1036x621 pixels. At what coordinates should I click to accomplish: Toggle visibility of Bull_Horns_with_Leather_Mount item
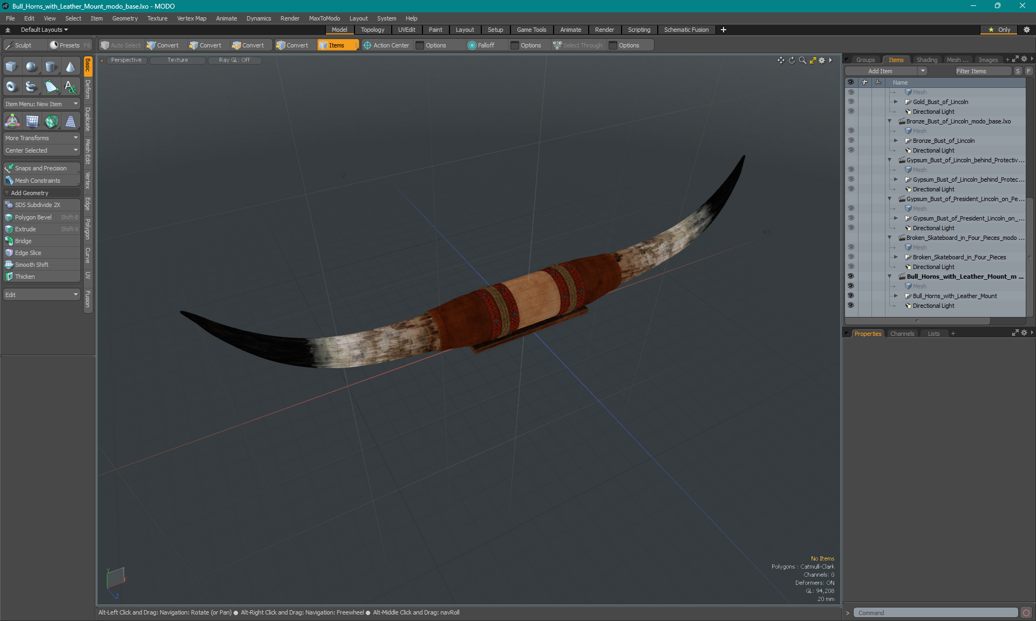[x=851, y=296]
